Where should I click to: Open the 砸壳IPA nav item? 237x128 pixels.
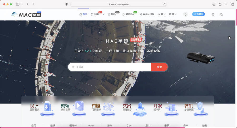pos(128,14)
